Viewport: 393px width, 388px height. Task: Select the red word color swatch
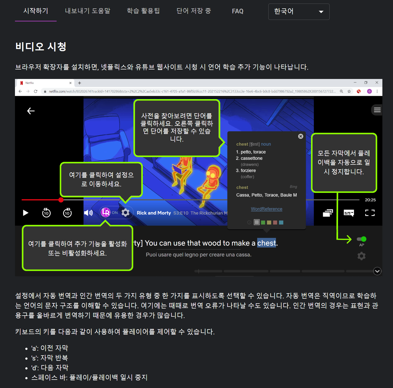(x=275, y=222)
